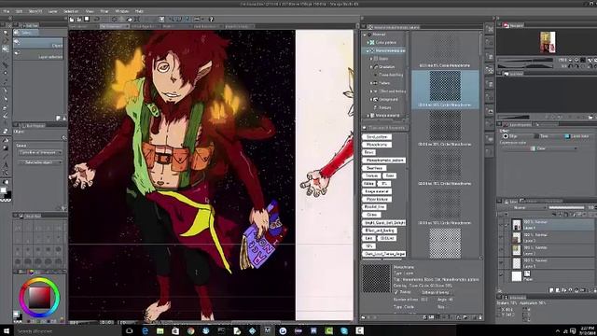Toggle visibility of Layer 3
The height and width of the screenshot is (336, 597).
pyautogui.click(x=502, y=238)
